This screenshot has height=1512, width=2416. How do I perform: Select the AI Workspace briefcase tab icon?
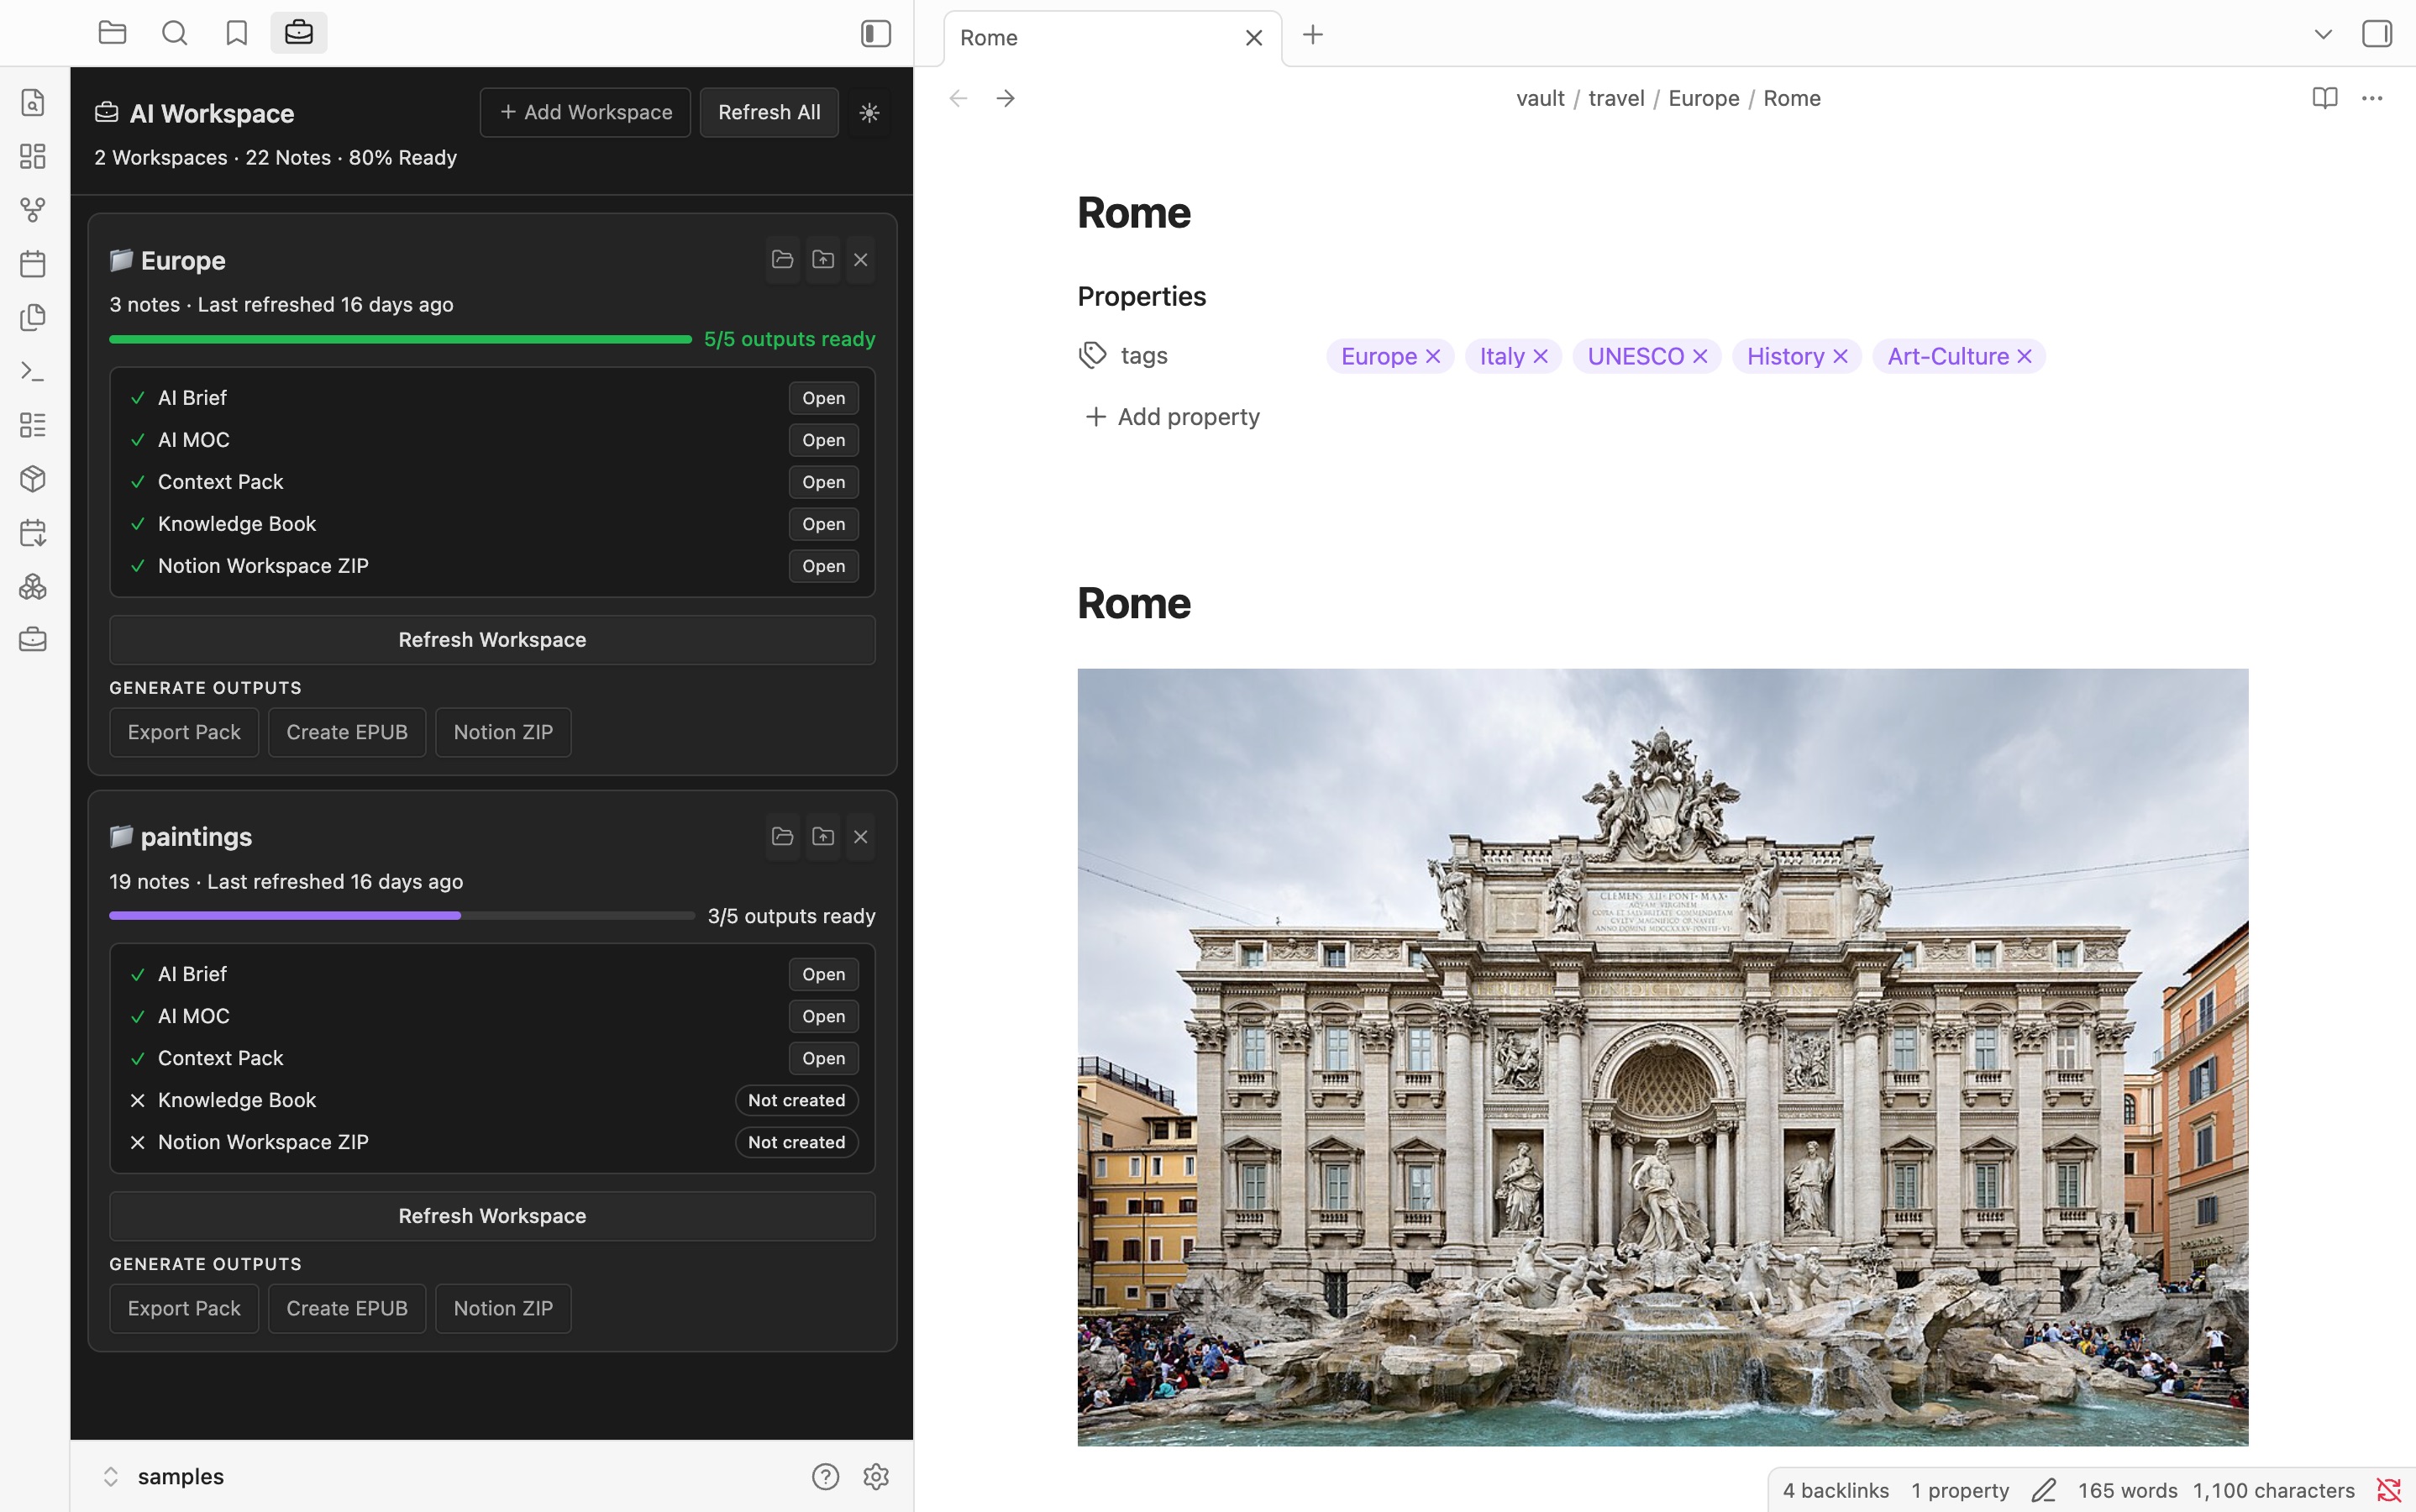[x=298, y=33]
